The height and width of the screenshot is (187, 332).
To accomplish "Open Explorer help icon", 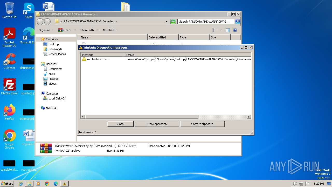I will (235, 30).
